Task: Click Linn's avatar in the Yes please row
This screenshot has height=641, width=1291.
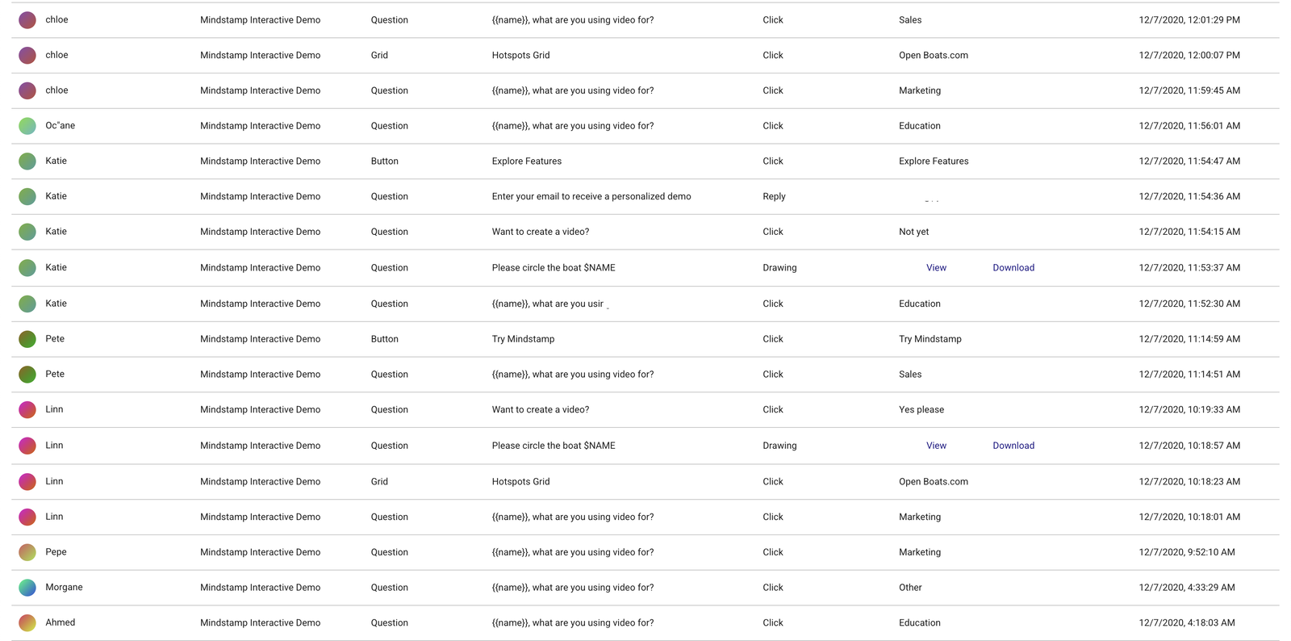Action: [x=27, y=409]
